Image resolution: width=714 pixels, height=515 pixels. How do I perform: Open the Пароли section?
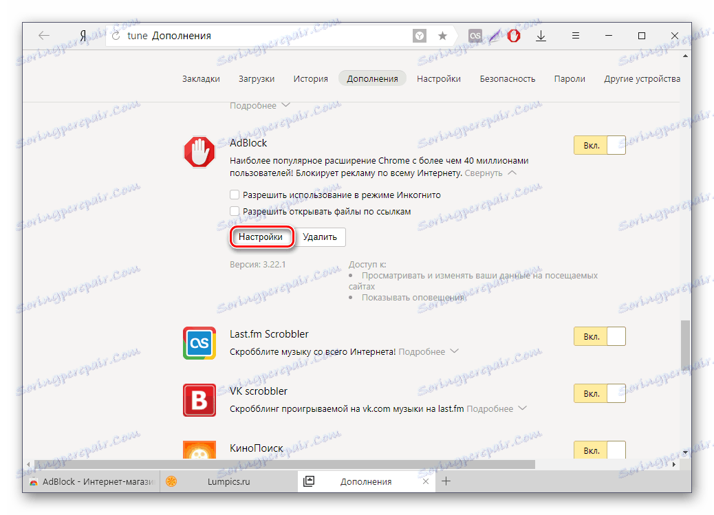click(570, 79)
